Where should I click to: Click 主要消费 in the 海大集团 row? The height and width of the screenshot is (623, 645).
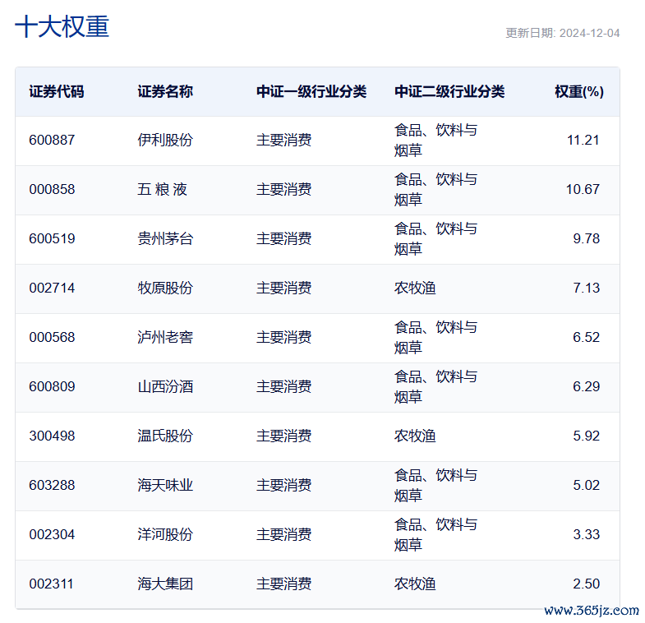click(283, 584)
